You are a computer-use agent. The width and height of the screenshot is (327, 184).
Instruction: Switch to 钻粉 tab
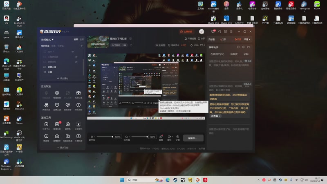pyautogui.click(x=246, y=54)
